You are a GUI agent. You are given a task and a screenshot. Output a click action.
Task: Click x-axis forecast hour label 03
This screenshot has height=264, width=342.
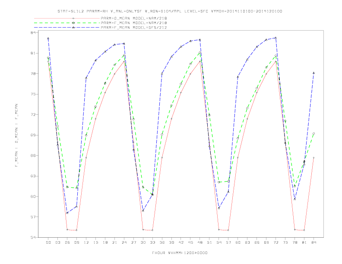pyautogui.click(x=57, y=242)
